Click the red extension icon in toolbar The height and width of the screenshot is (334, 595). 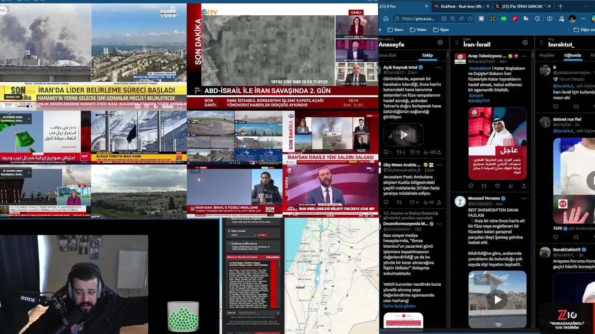(515, 19)
